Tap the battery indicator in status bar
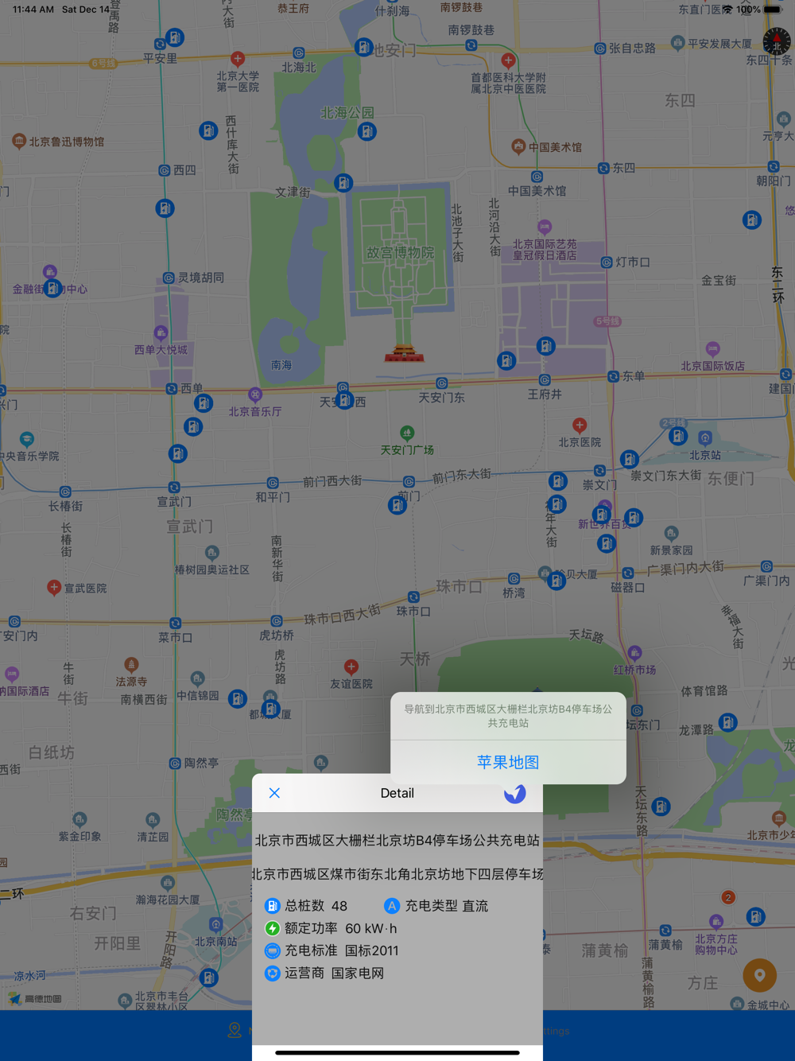The width and height of the screenshot is (795, 1061). point(773,10)
